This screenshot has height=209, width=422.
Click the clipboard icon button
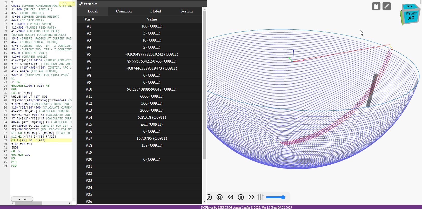pos(376,6)
